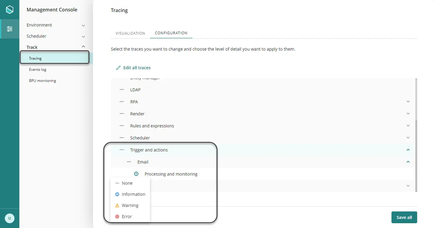Choose Warning in the level menu
435x228 pixels.
130,205
